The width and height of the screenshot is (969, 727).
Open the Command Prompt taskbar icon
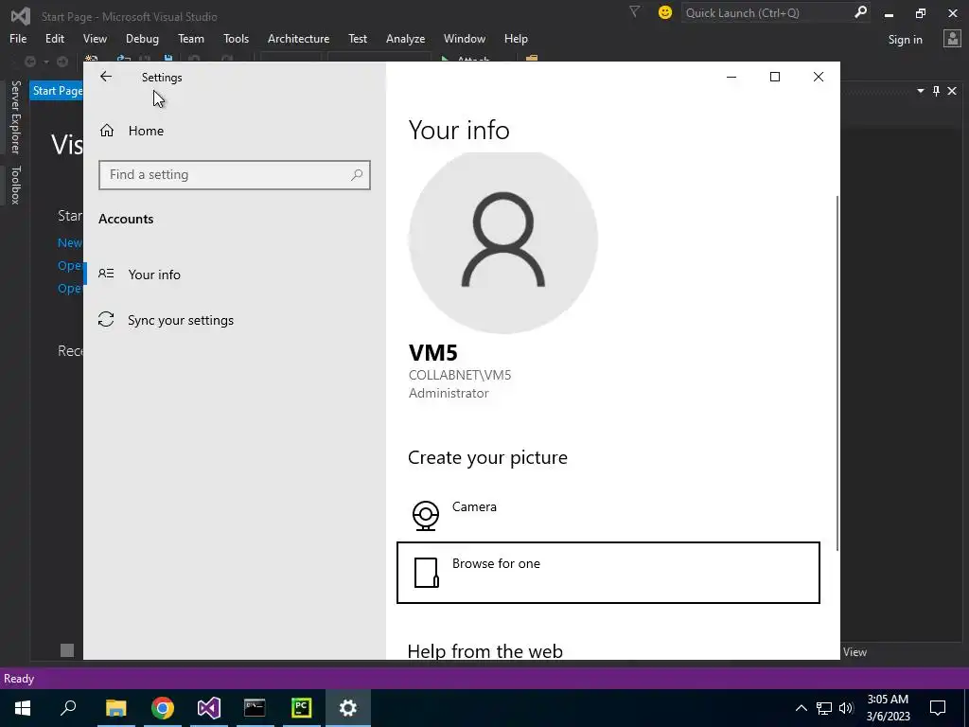(x=255, y=708)
